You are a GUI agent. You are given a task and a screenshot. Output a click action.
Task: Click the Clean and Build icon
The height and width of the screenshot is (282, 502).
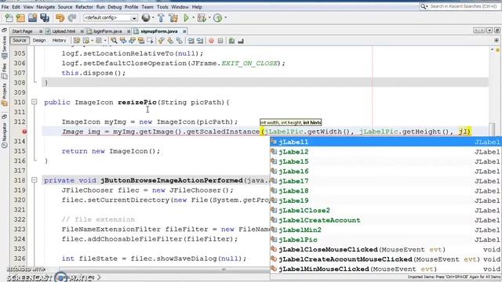173,18
